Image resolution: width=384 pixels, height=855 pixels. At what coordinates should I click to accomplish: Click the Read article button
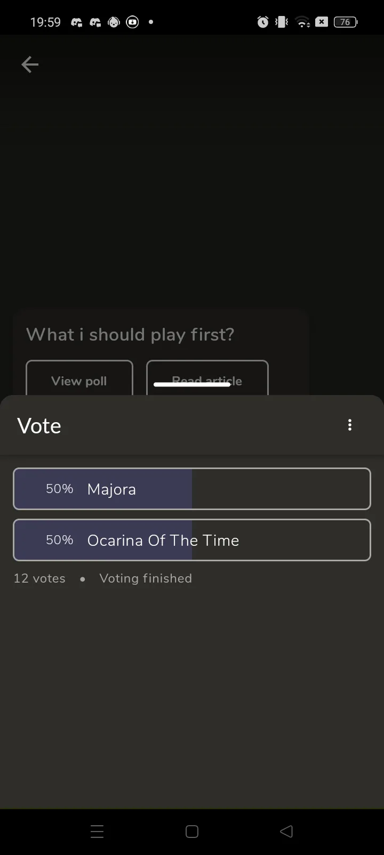pos(207,378)
